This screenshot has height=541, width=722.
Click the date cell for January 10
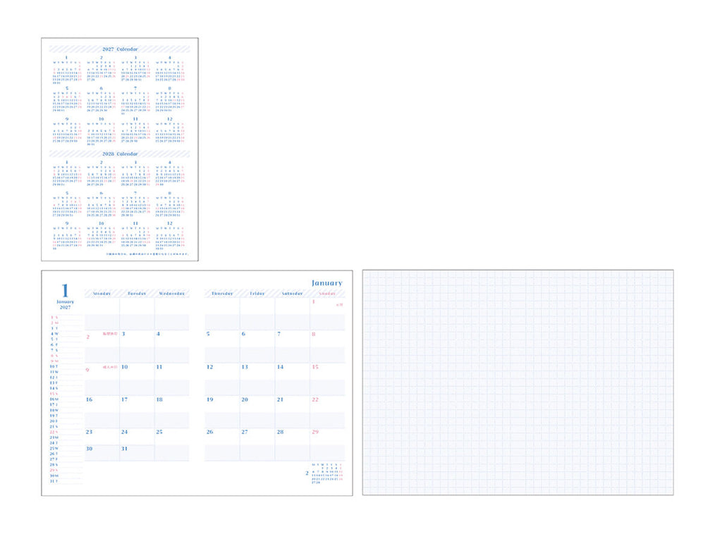click(x=137, y=380)
